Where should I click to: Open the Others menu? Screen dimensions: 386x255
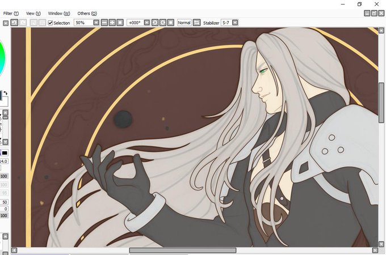click(87, 13)
